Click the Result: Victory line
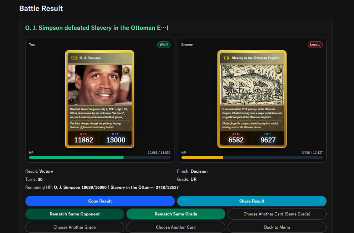 pos(39,171)
